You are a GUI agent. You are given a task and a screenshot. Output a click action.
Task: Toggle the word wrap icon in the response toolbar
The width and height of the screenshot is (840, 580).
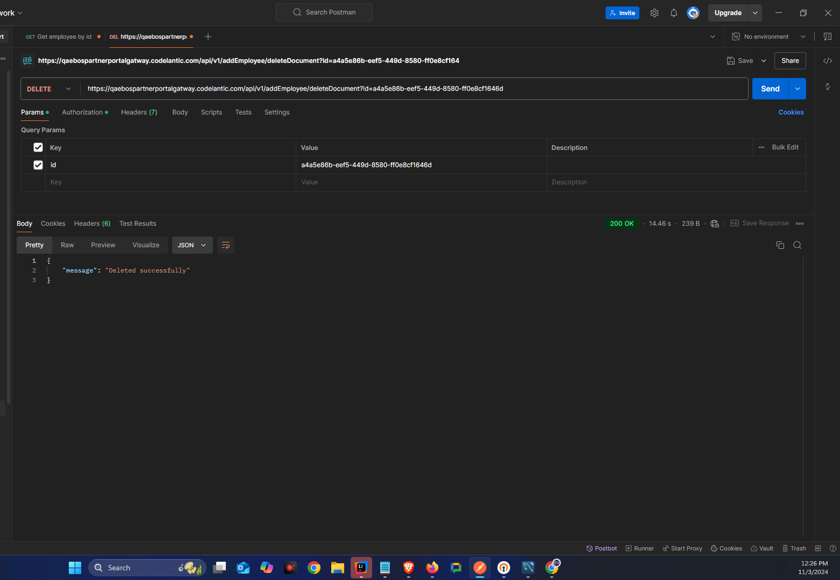(x=226, y=245)
